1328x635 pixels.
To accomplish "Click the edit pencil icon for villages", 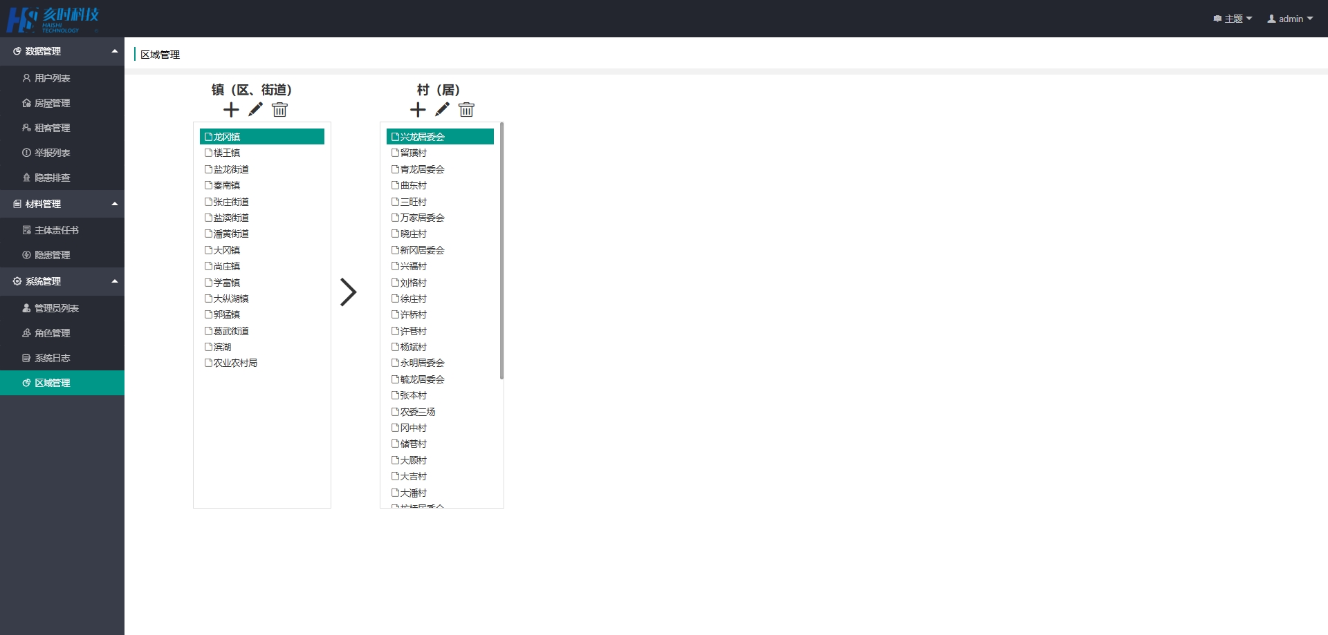I will [442, 110].
